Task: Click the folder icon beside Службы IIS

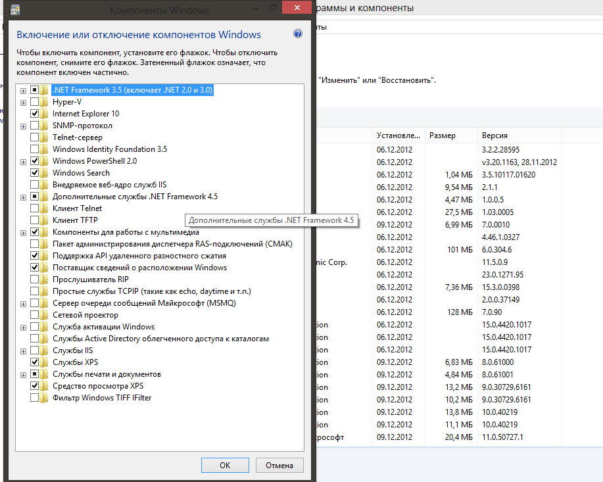Action: (44, 350)
